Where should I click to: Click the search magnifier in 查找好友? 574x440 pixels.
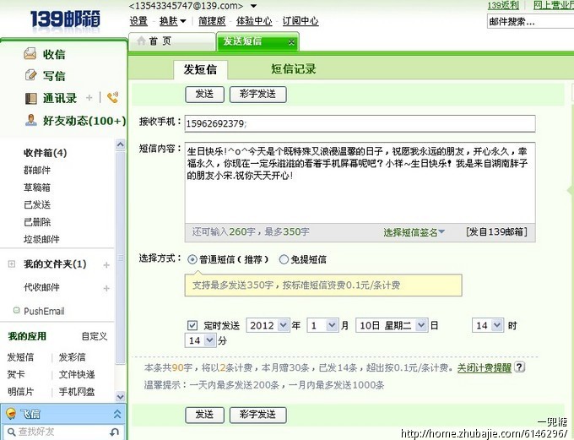(11, 432)
